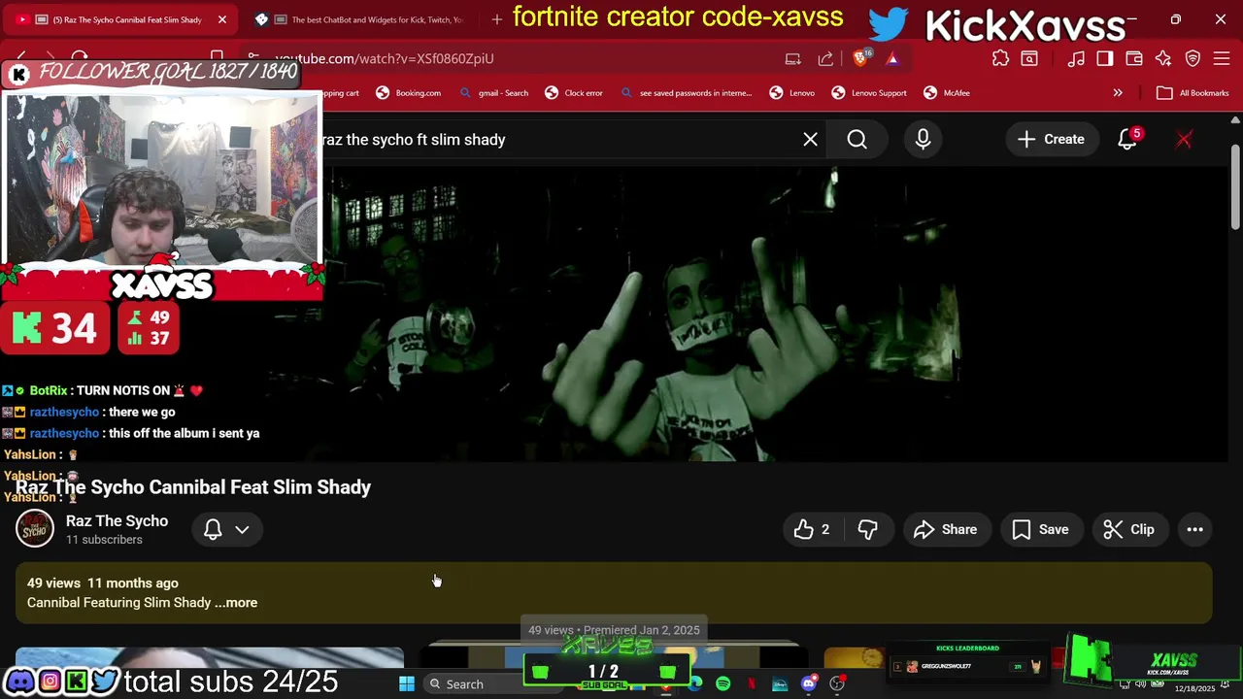Screen dimensions: 1243x699
Task: Open Netflix from the taskbar
Action: (752, 683)
